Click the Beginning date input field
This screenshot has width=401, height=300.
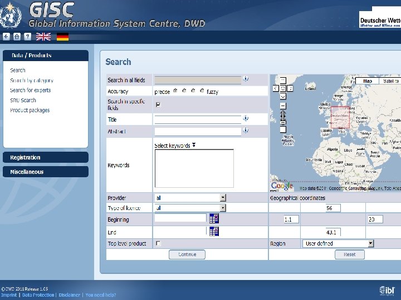pyautogui.click(x=180, y=218)
